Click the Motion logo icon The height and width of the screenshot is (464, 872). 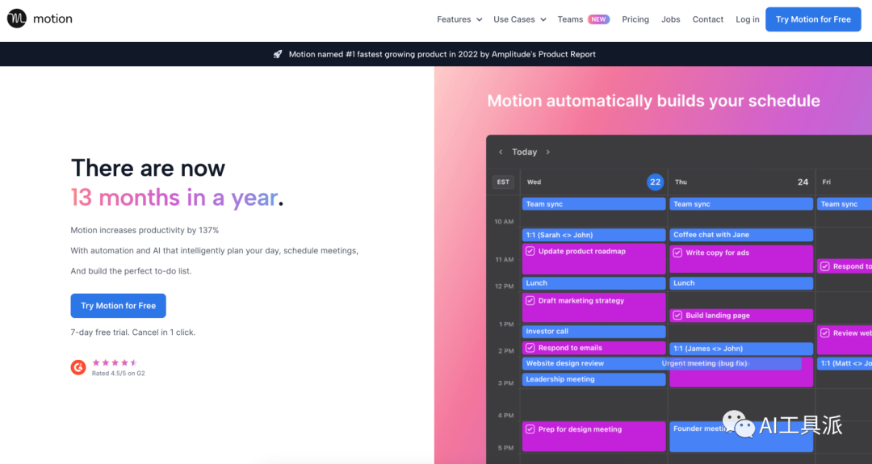[17, 19]
